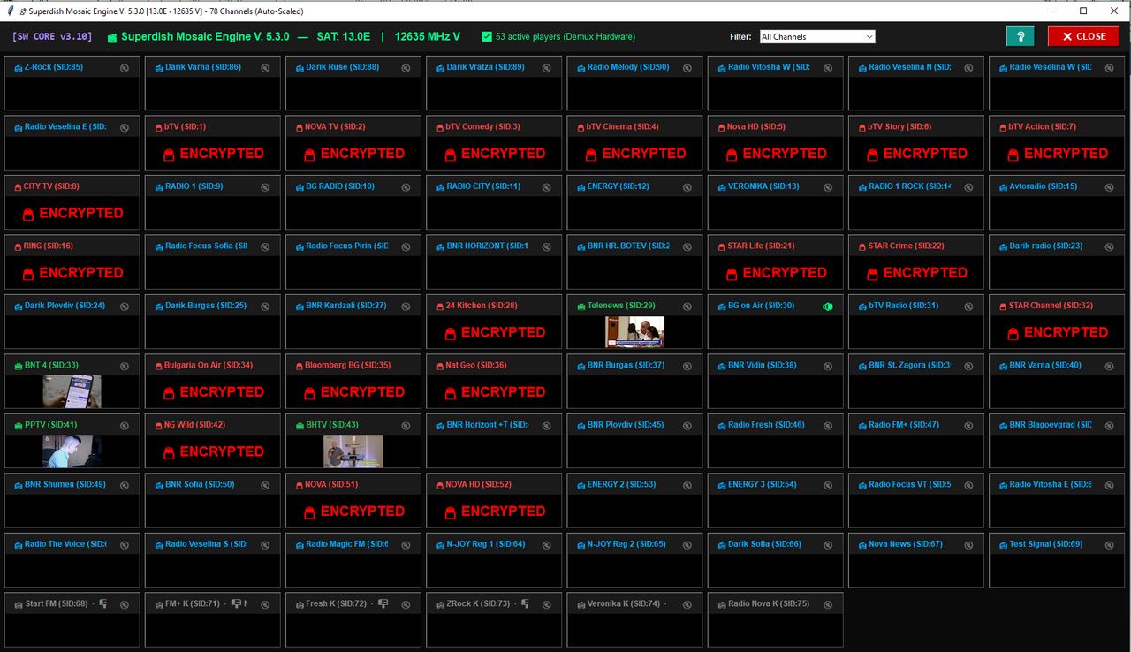Click the large lock in RING tile
The width and height of the screenshot is (1131, 652).
28,274
